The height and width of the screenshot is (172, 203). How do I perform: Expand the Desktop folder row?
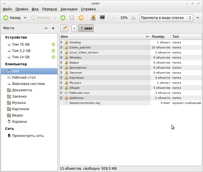coord(61,42)
